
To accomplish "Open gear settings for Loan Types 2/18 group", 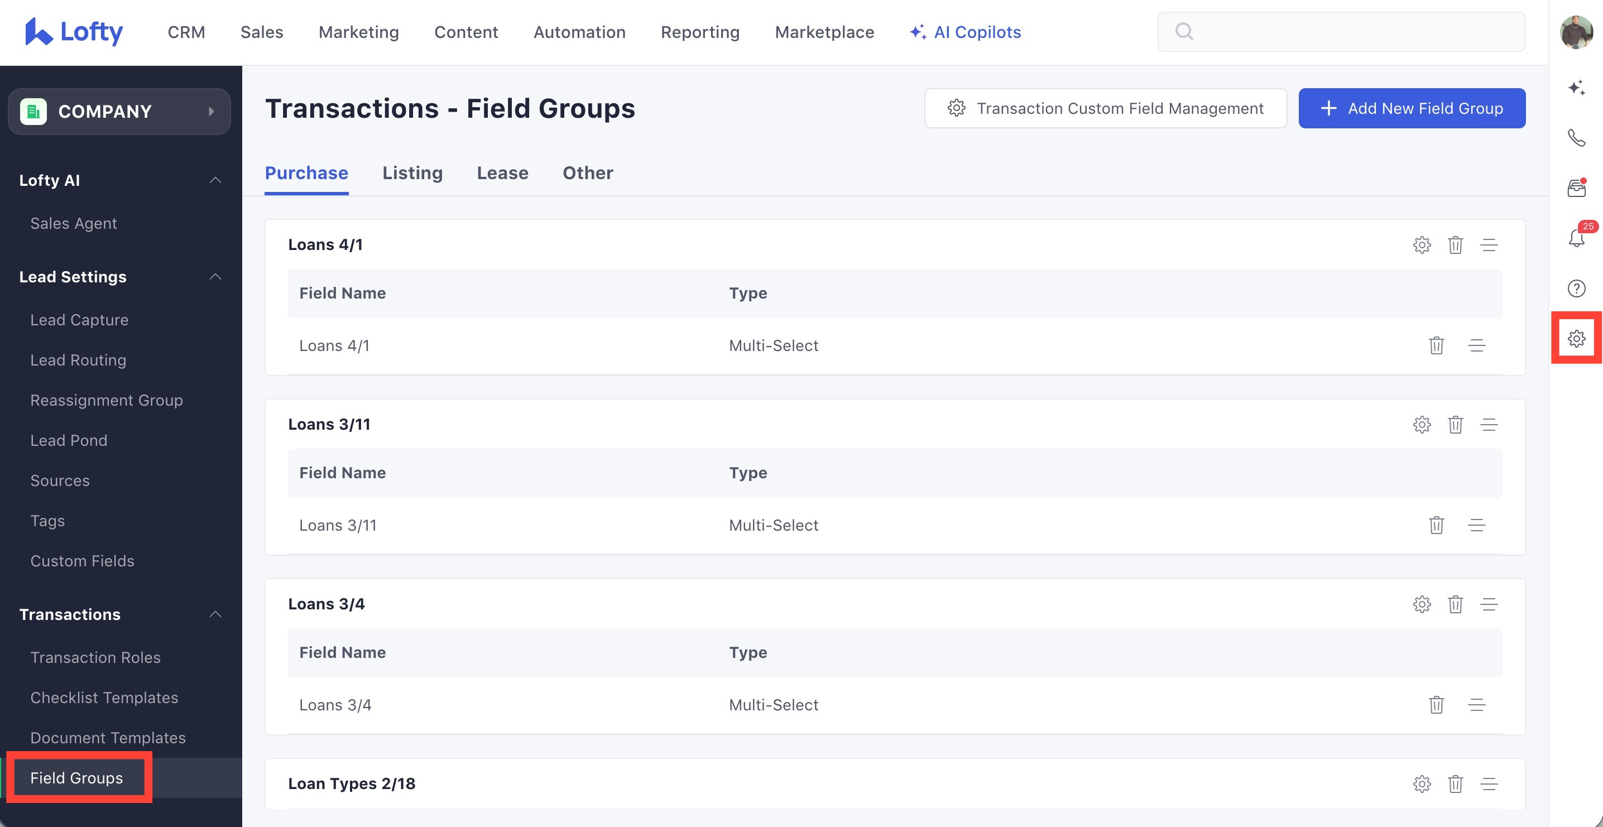I will pos(1421,784).
